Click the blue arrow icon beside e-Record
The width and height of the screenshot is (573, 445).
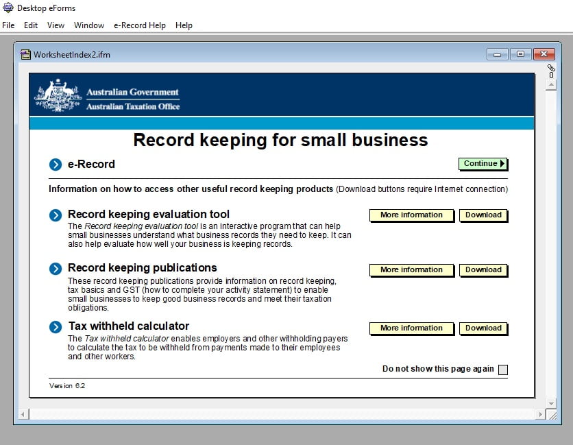(56, 165)
